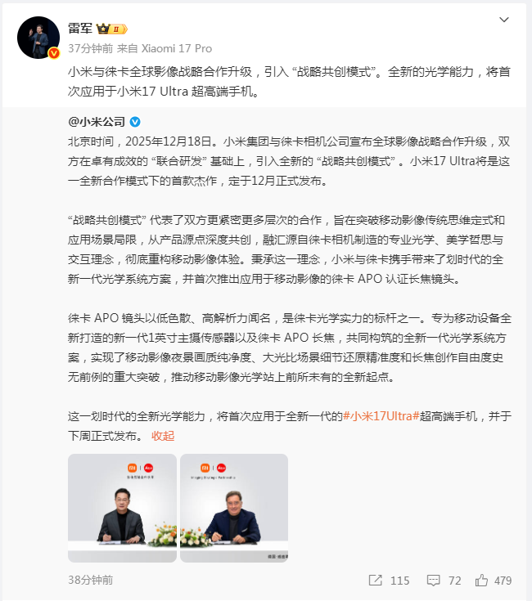
Task: Click the comment count 72
Action: point(454,581)
